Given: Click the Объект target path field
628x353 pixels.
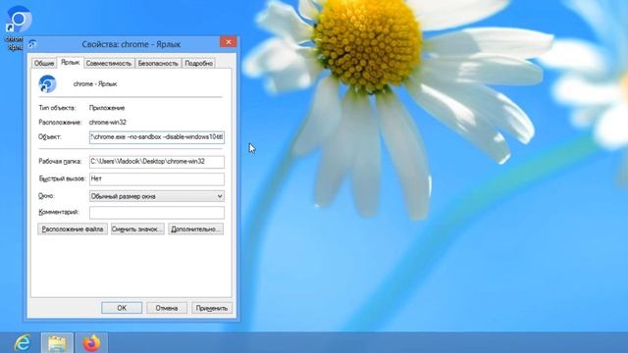Looking at the screenshot, I should pos(157,137).
